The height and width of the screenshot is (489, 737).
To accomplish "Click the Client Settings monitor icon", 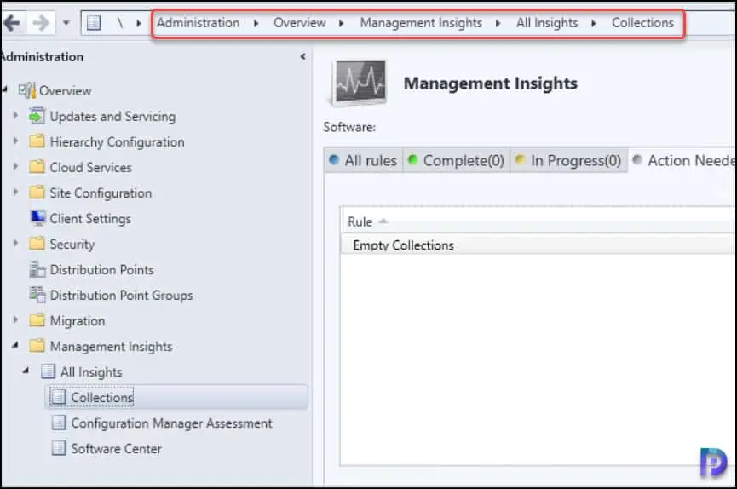I will pos(37,218).
